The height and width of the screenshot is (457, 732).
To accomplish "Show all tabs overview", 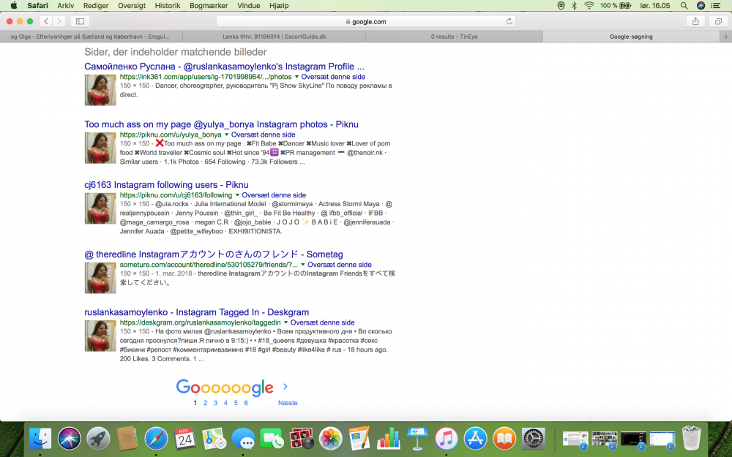I will click(718, 21).
